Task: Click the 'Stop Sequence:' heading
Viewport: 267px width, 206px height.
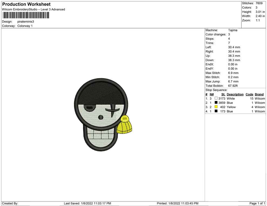Action: click(216, 90)
